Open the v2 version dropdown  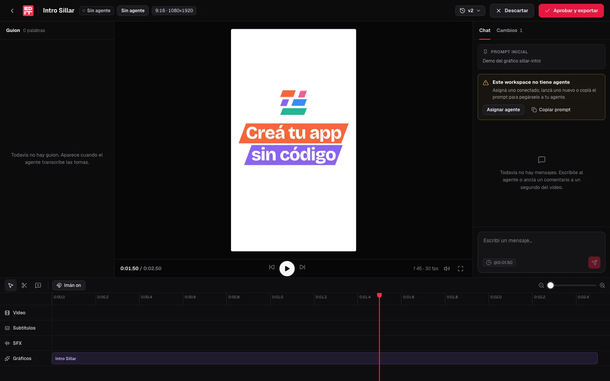(470, 11)
